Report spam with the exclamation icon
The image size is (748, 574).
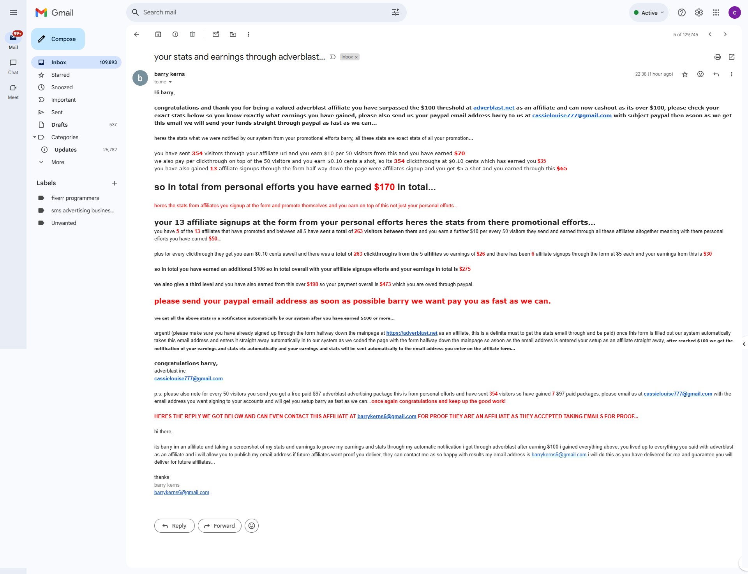point(175,34)
